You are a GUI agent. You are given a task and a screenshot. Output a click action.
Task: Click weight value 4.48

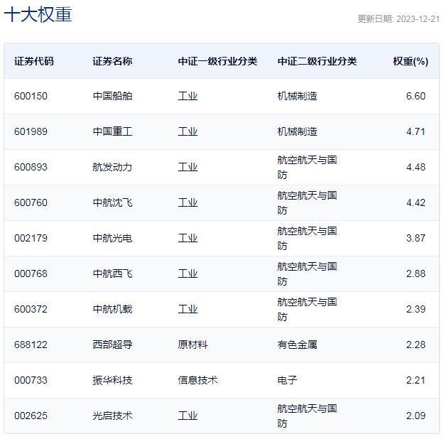416,167
